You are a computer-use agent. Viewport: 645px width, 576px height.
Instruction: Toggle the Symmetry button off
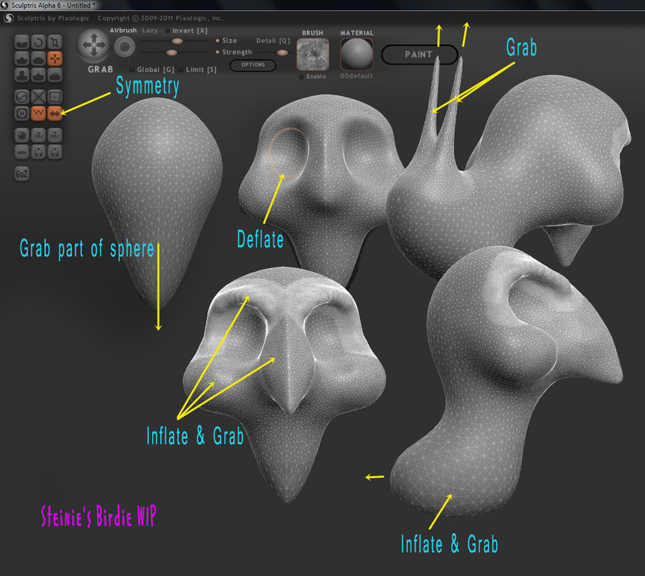tap(55, 113)
